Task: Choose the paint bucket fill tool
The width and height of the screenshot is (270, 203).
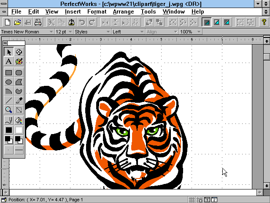Action: tap(19, 121)
